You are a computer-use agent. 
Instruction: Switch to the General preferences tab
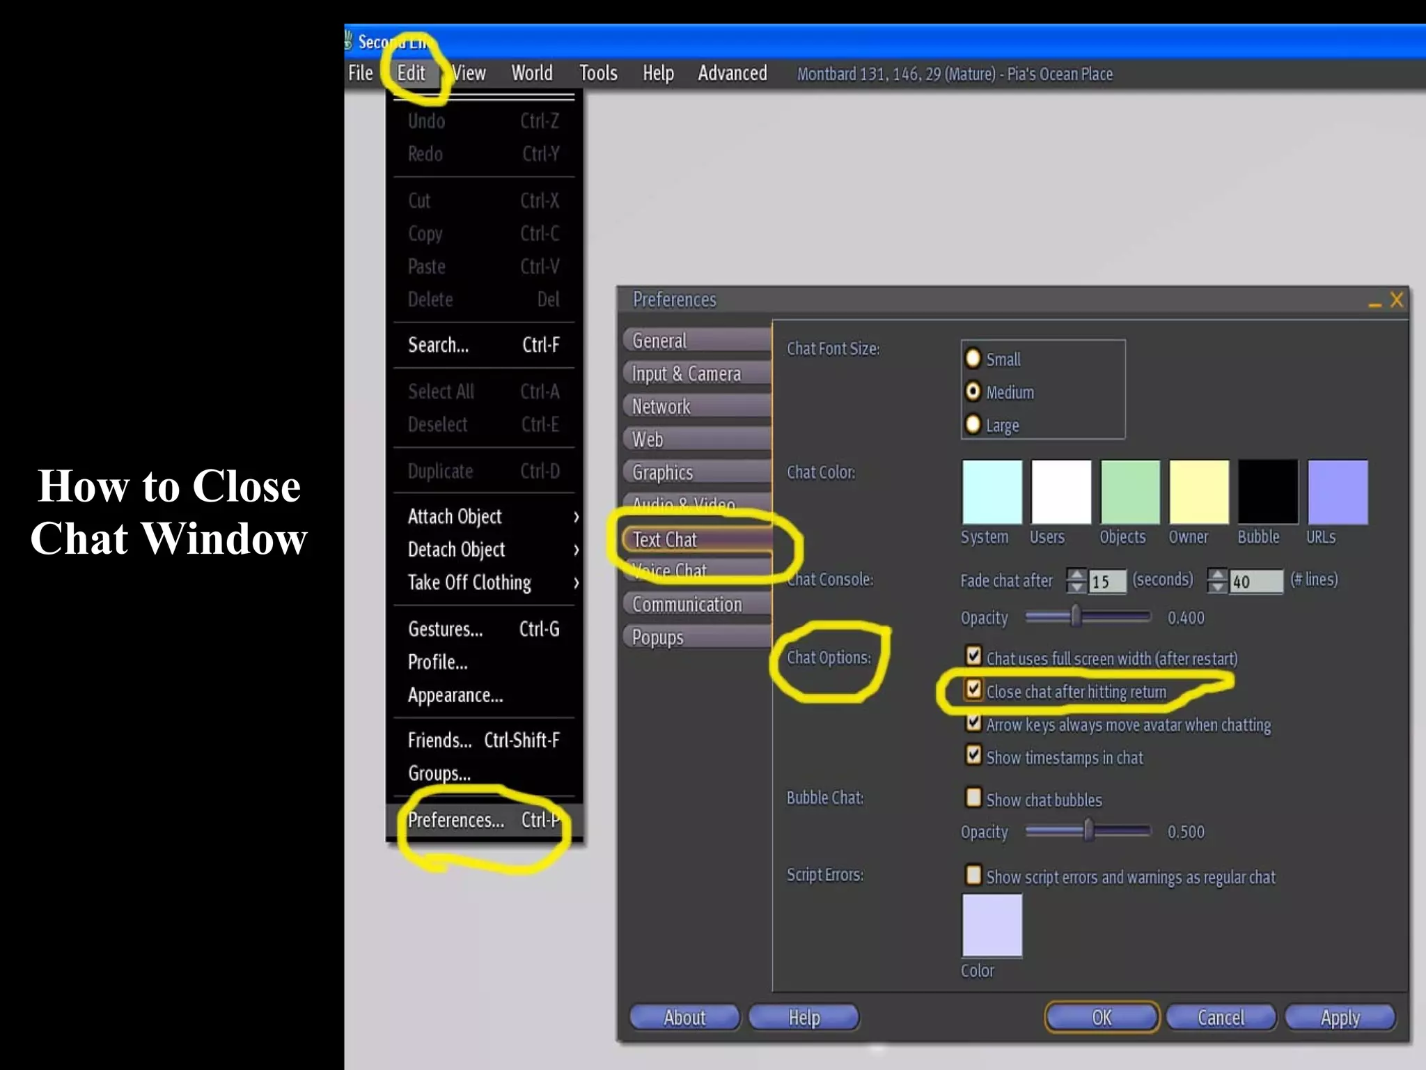click(x=698, y=340)
